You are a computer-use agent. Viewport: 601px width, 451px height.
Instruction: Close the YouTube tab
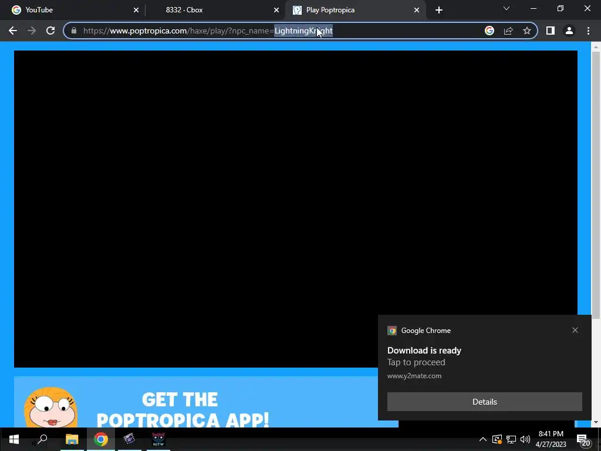tap(136, 10)
